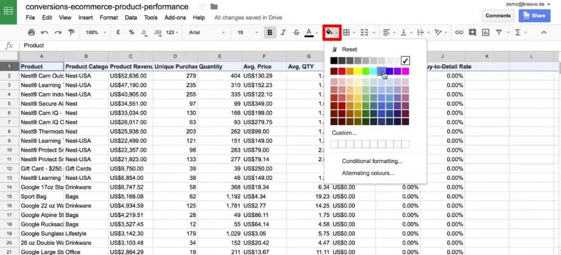Click Custom... colour option
This screenshot has width=561, height=255.
tap(344, 133)
